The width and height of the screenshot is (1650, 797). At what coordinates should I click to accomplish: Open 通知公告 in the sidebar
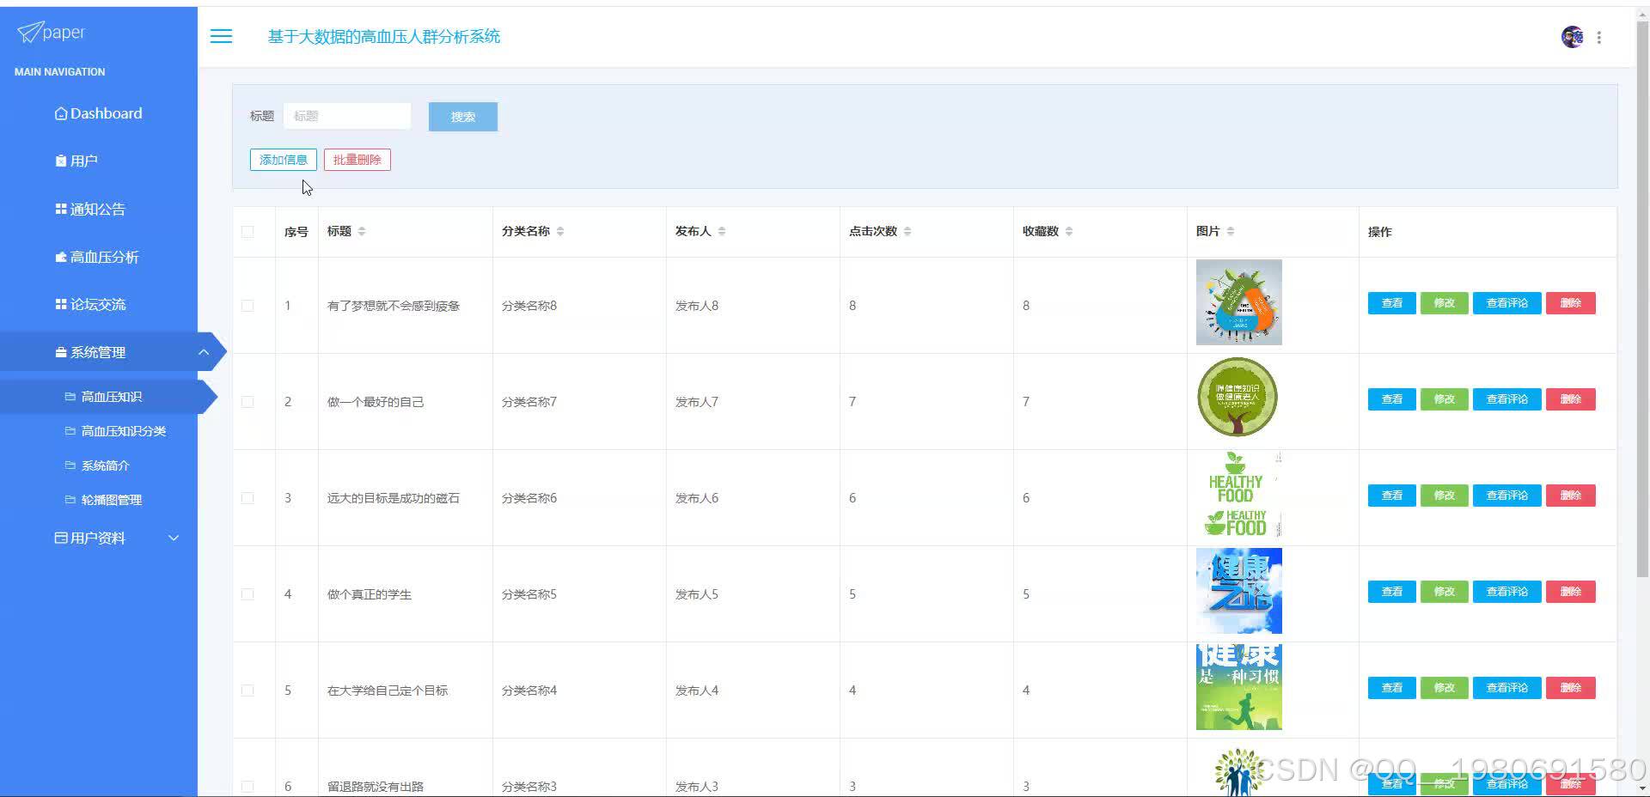click(99, 209)
